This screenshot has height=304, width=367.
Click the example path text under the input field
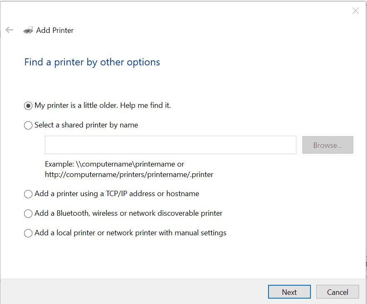(114, 164)
